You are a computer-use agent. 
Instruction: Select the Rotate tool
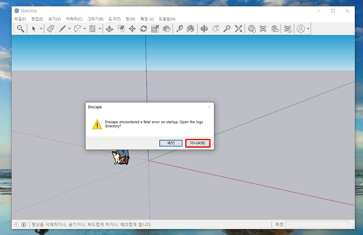tap(144, 28)
